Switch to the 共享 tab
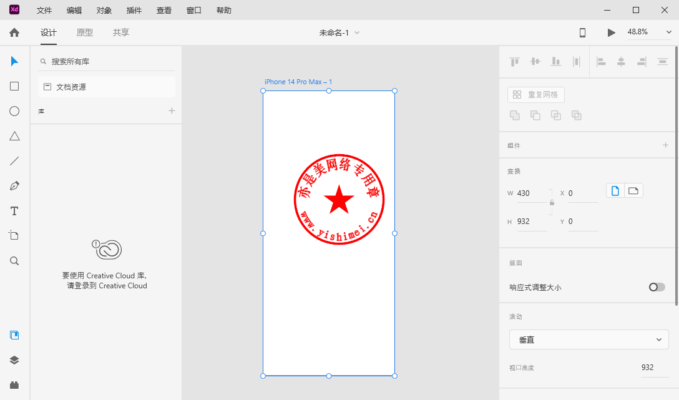 (121, 32)
